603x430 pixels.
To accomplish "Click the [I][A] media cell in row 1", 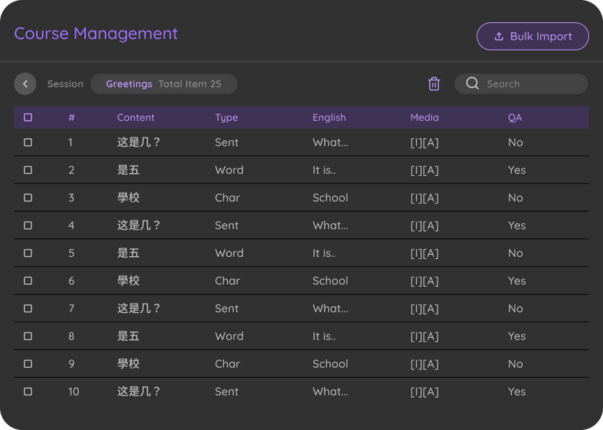I will pos(424,142).
